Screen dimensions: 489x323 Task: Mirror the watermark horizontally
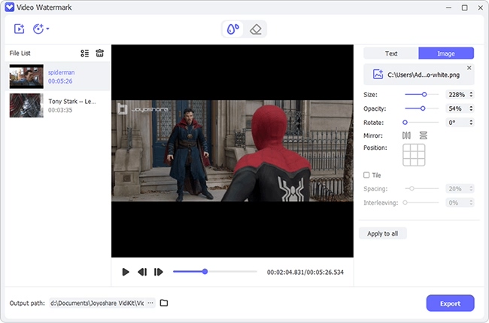[406, 136]
